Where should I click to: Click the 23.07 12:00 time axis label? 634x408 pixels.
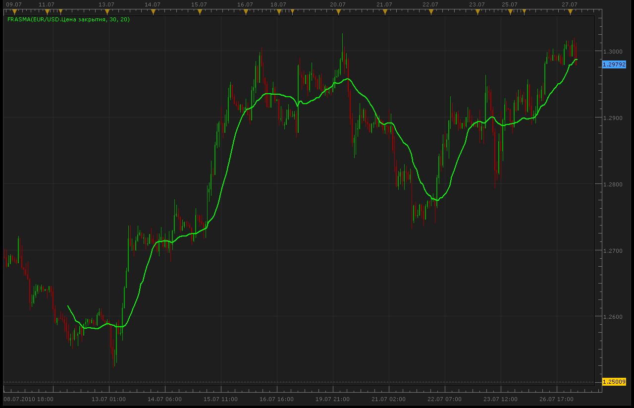point(500,399)
